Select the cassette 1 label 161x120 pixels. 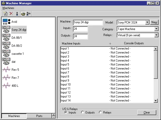point(18,54)
